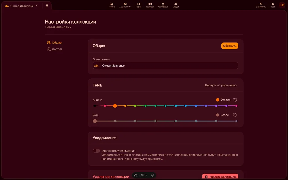Switch to the Доступ settings section
288x180 pixels.
click(54, 49)
